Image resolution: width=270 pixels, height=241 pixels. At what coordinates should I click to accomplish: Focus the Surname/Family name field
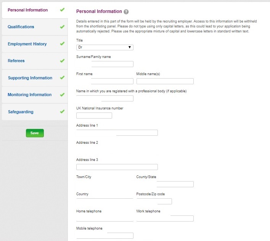point(105,64)
